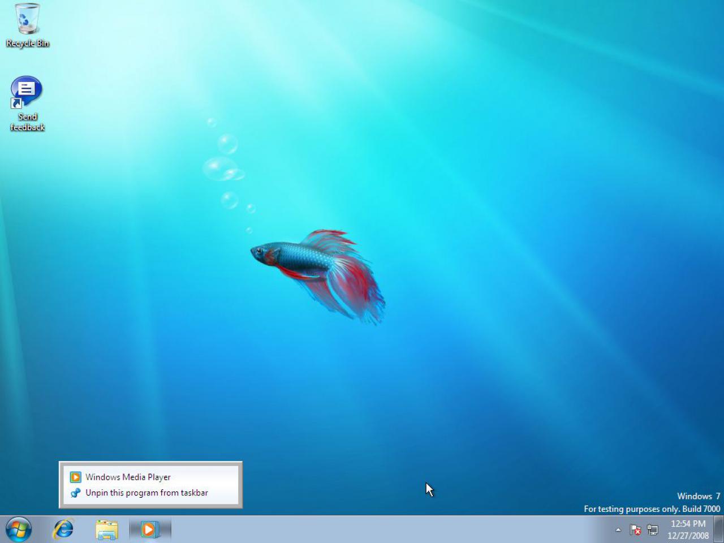Open the network status tray icon

point(652,530)
